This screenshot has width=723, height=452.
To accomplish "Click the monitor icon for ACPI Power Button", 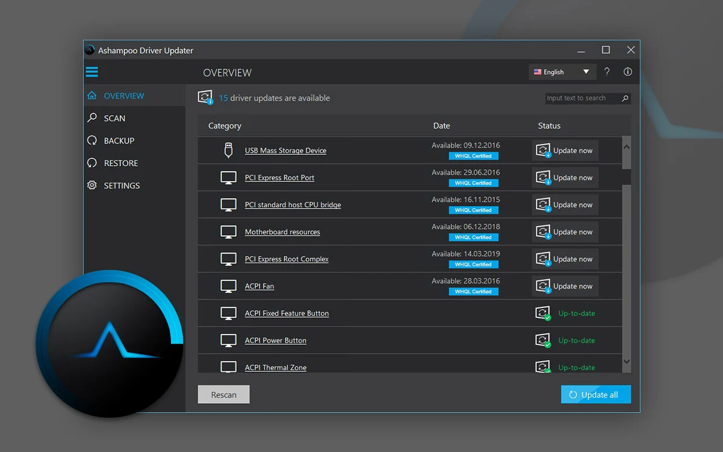I will (228, 341).
